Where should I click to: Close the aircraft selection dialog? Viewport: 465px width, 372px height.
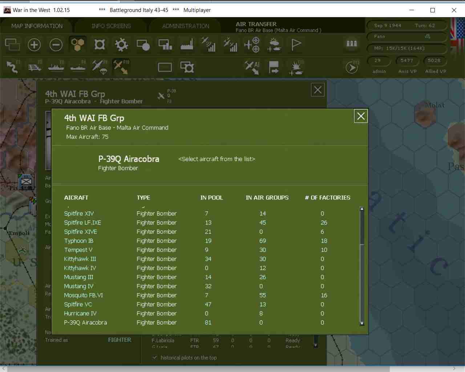pyautogui.click(x=361, y=116)
